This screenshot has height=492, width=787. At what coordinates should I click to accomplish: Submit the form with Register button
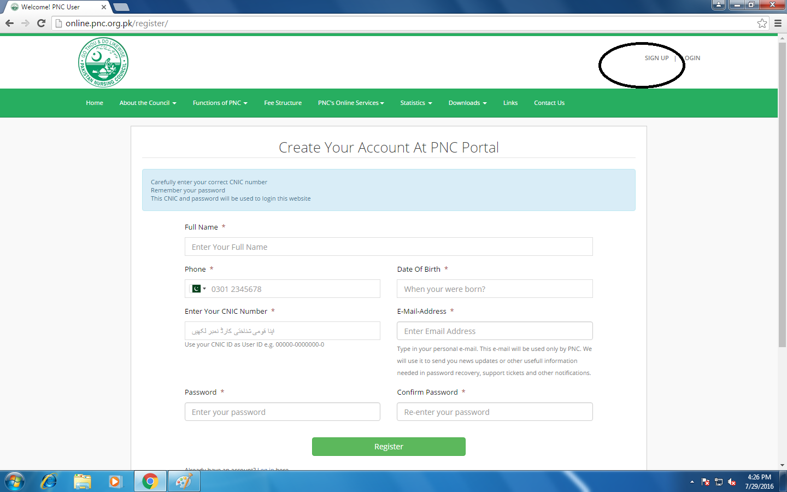[389, 447]
